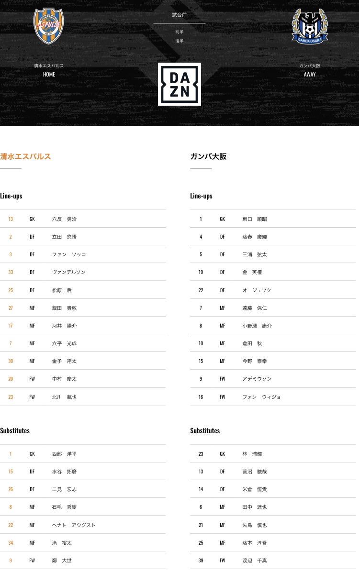Click substitute 石毛 秀樹
The width and height of the screenshot is (359, 571).
tap(64, 507)
